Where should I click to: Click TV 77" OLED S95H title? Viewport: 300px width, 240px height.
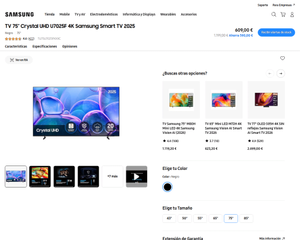[266, 128]
